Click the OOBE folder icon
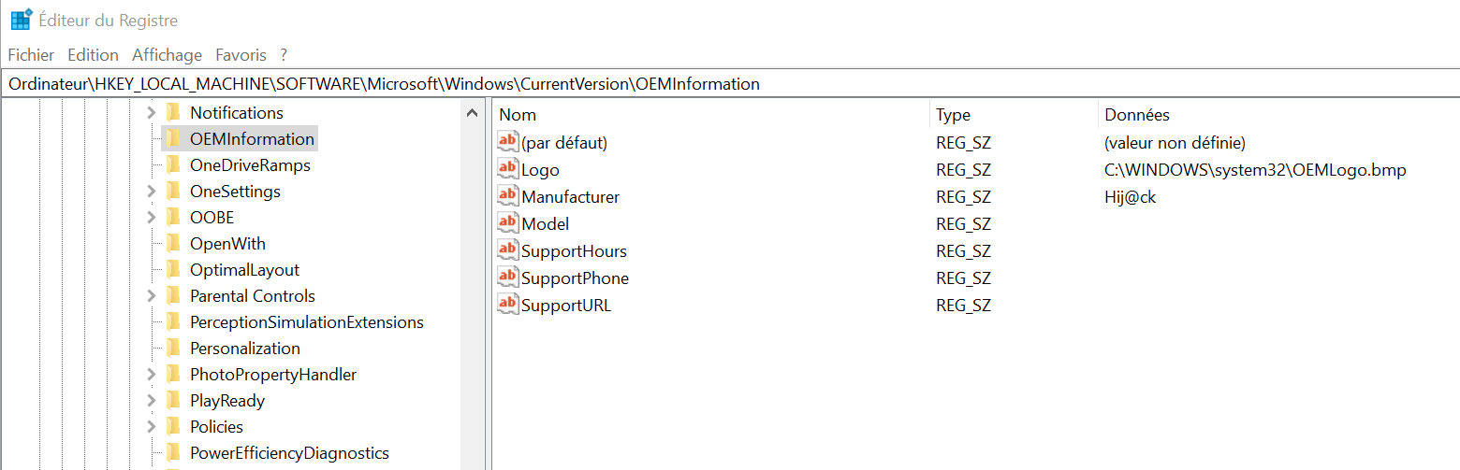This screenshot has width=1460, height=470. click(x=172, y=217)
